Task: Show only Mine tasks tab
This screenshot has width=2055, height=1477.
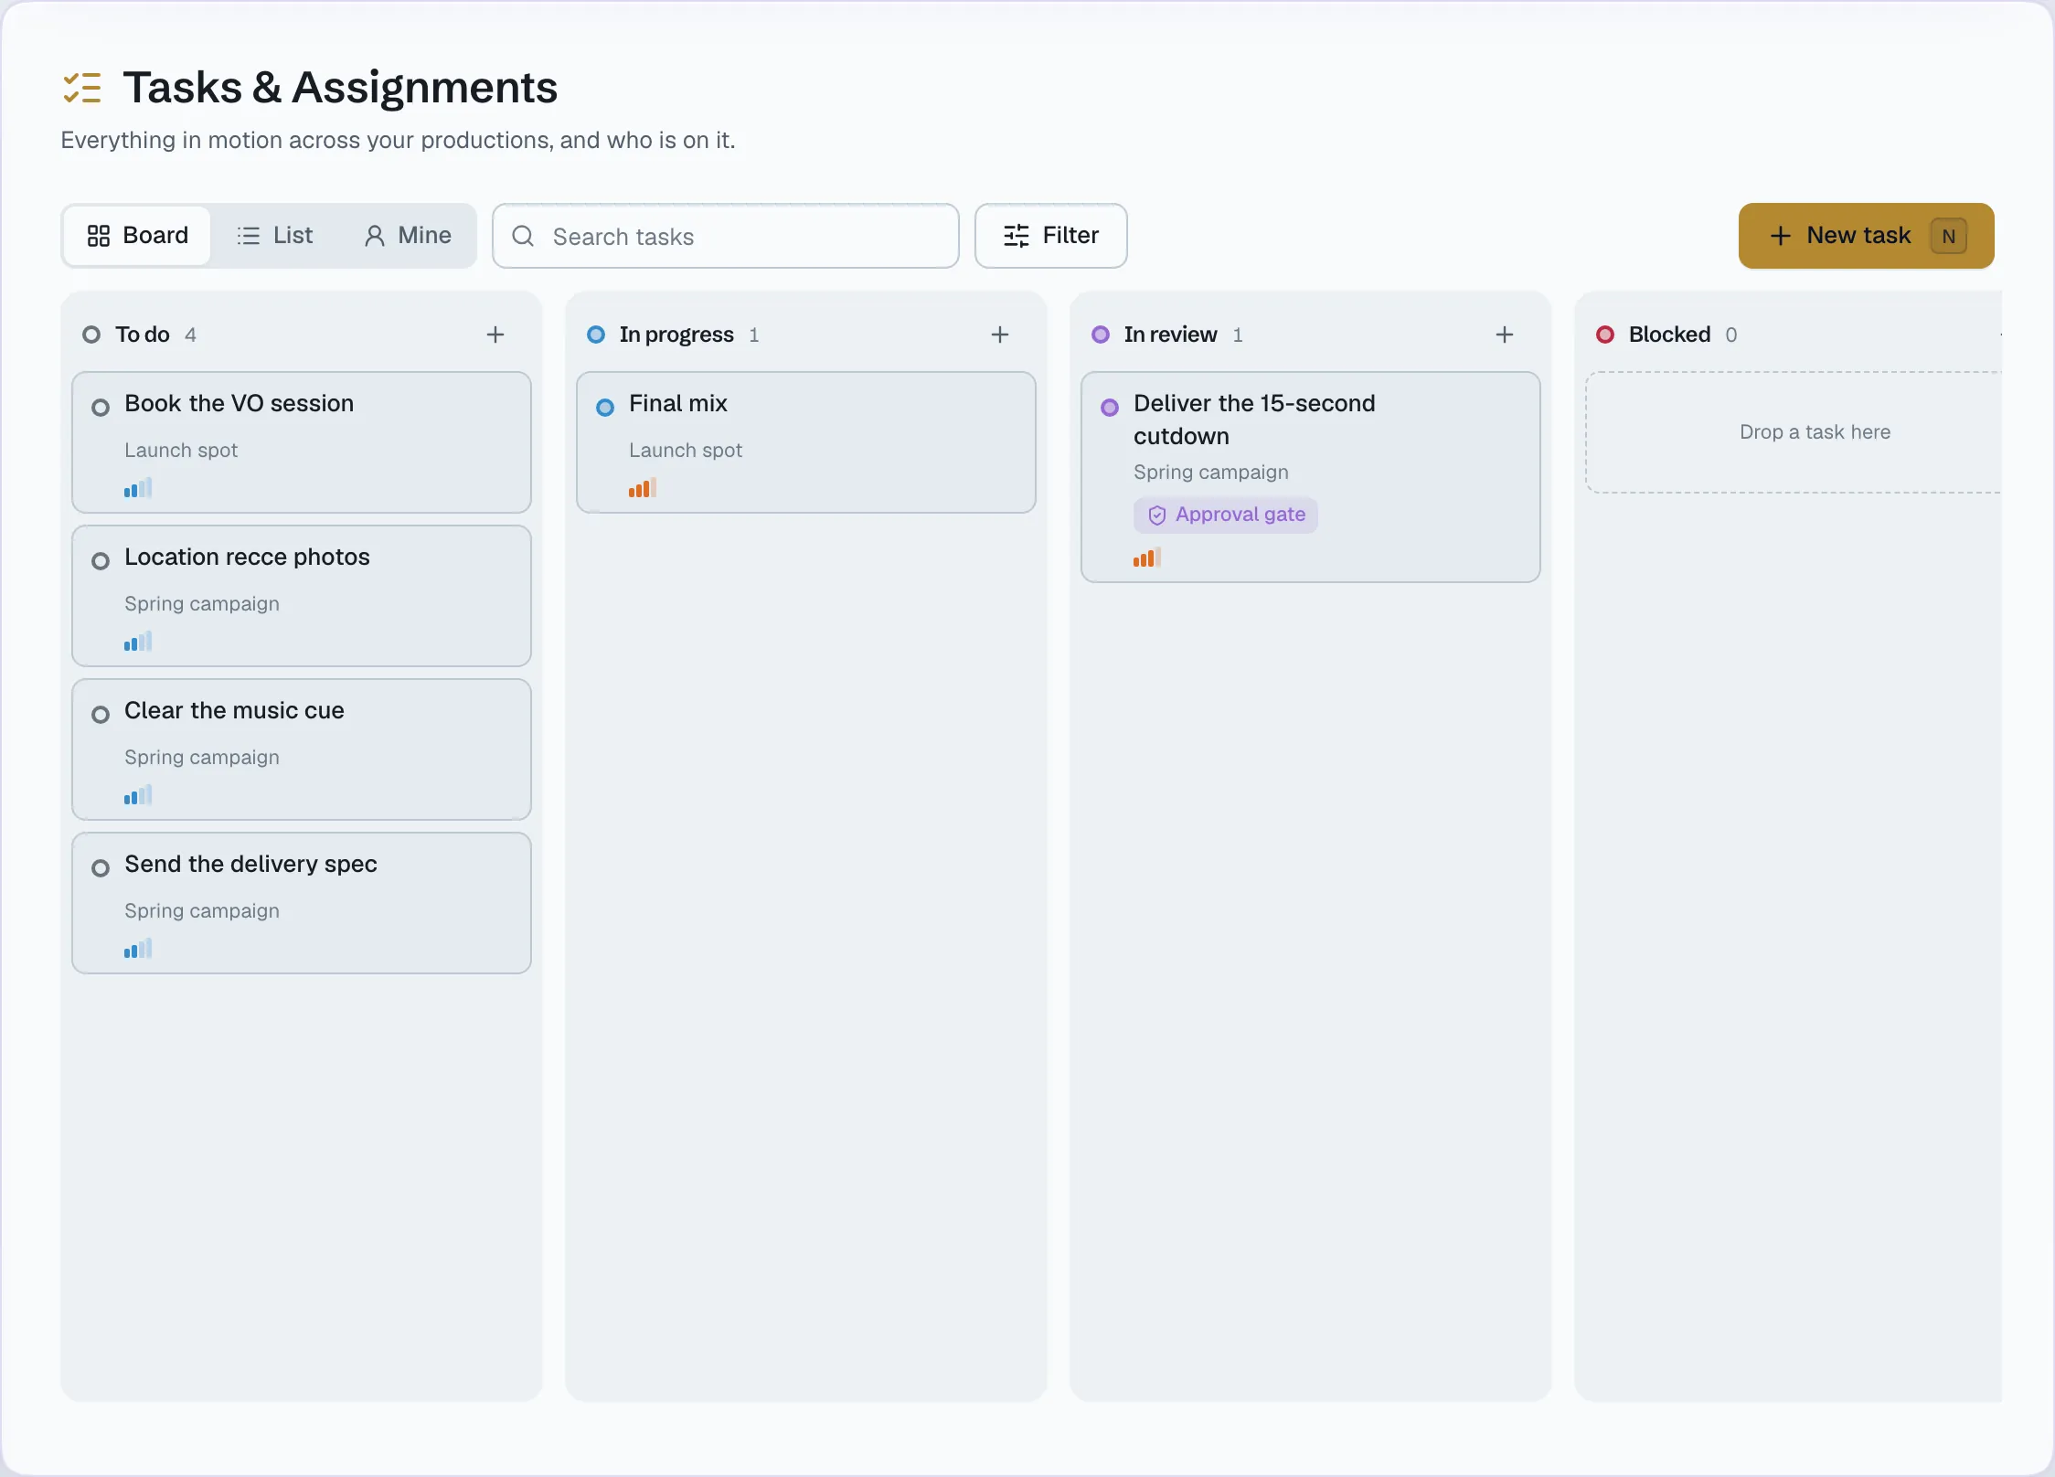Action: pyautogui.click(x=408, y=236)
